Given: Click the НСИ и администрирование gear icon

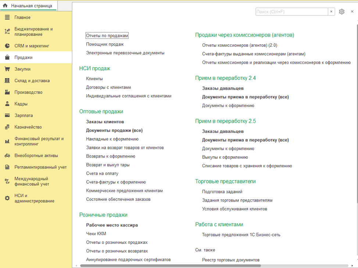Looking at the screenshot, I should tap(7, 198).
